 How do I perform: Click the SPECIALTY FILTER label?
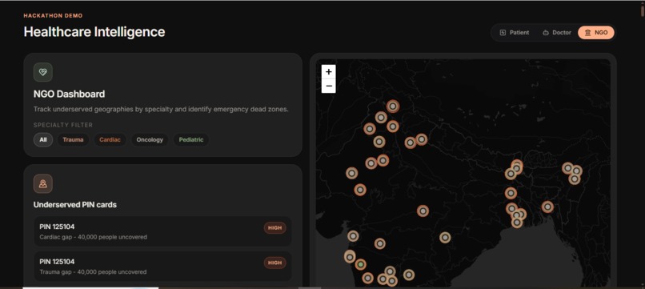63,125
